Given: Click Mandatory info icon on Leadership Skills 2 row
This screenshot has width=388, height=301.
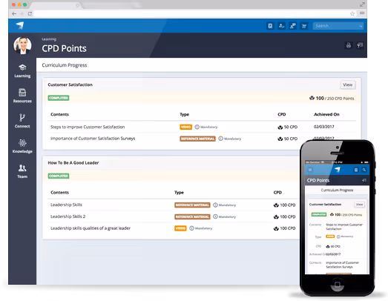Looking at the screenshot, I should click(x=216, y=216).
